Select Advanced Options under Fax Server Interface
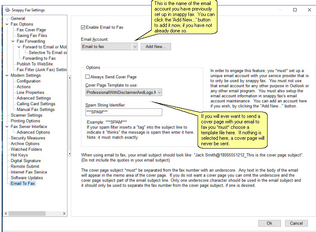Image resolution: width=316 pixels, height=232 pixels. (x=33, y=132)
